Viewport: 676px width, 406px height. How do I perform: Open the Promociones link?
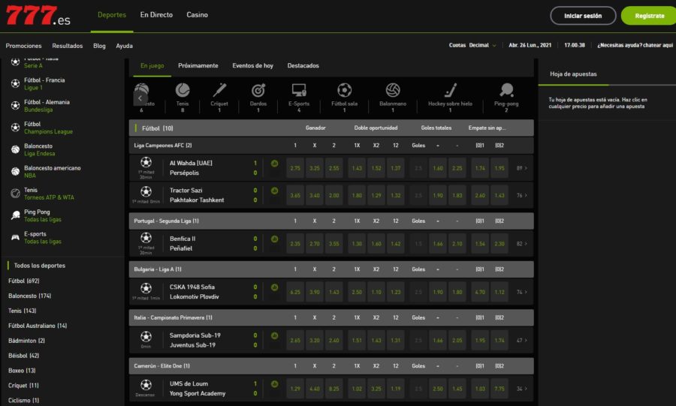point(24,46)
